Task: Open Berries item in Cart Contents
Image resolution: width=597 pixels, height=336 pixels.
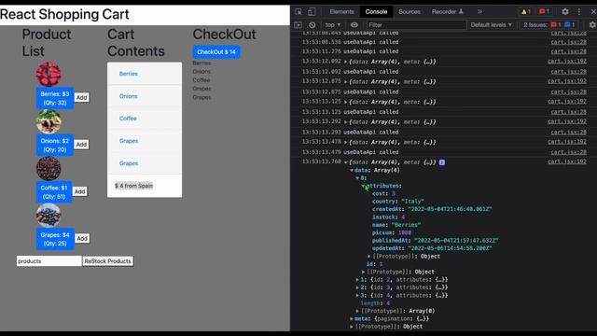Action: [x=129, y=74]
